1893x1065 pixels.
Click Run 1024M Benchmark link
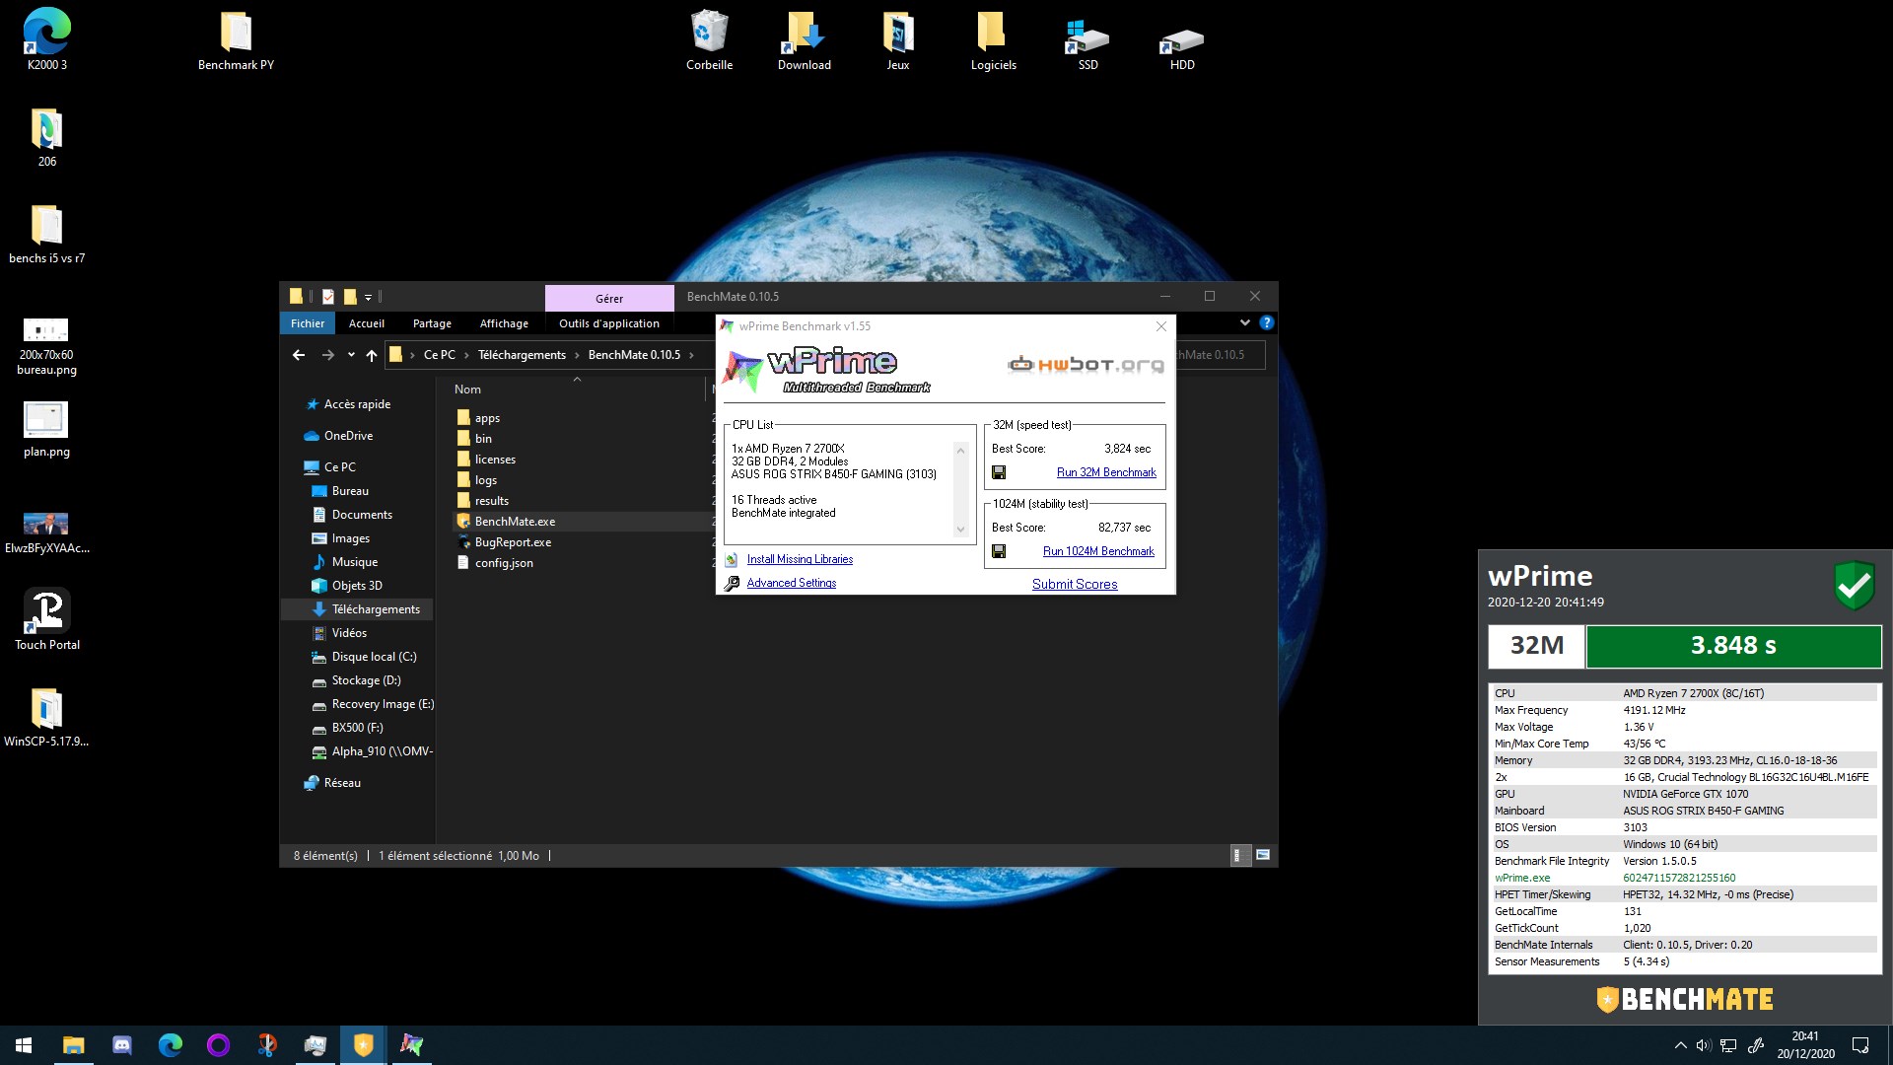pos(1098,551)
